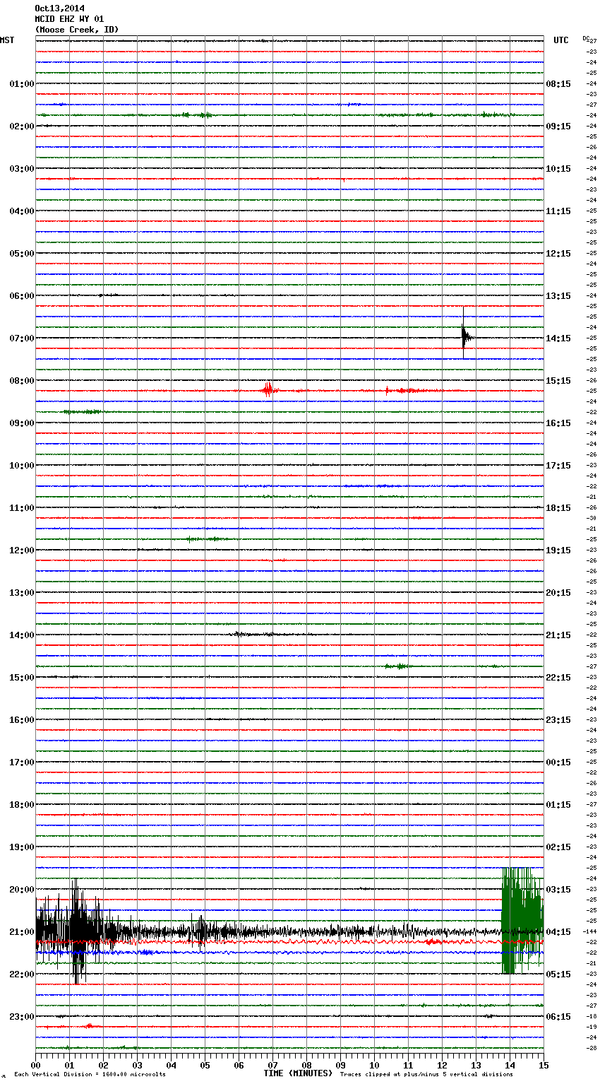Click 'Traces clipped at plus/minus 5 vertical divisions' note
The image size is (600, 1084).
(426, 1075)
